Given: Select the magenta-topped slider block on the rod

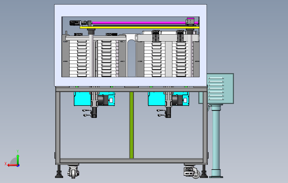Looking at the screenshot, I should tap(190, 21).
